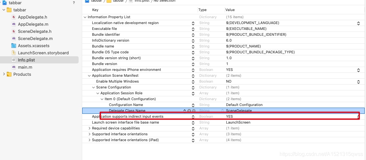The width and height of the screenshot is (366, 160).
Task: Click the LaunchScreen.storyboard file icon
Action: click(x=14, y=53)
